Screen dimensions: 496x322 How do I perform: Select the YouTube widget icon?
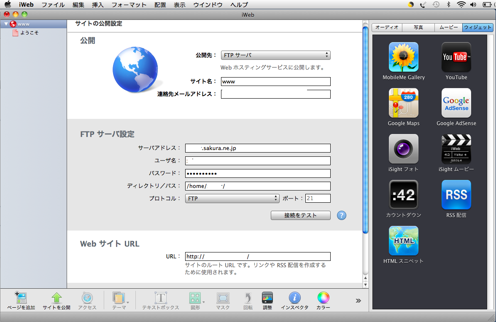[456, 57]
